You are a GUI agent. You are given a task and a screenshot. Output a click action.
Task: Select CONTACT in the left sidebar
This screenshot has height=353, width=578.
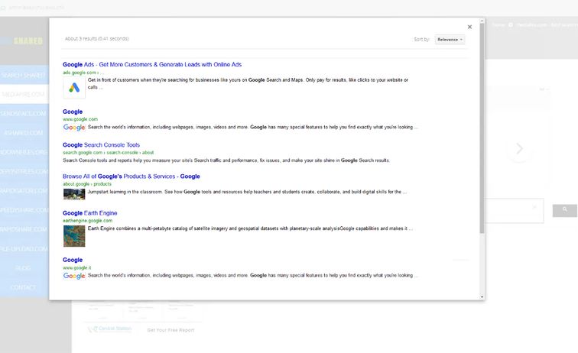coord(24,287)
